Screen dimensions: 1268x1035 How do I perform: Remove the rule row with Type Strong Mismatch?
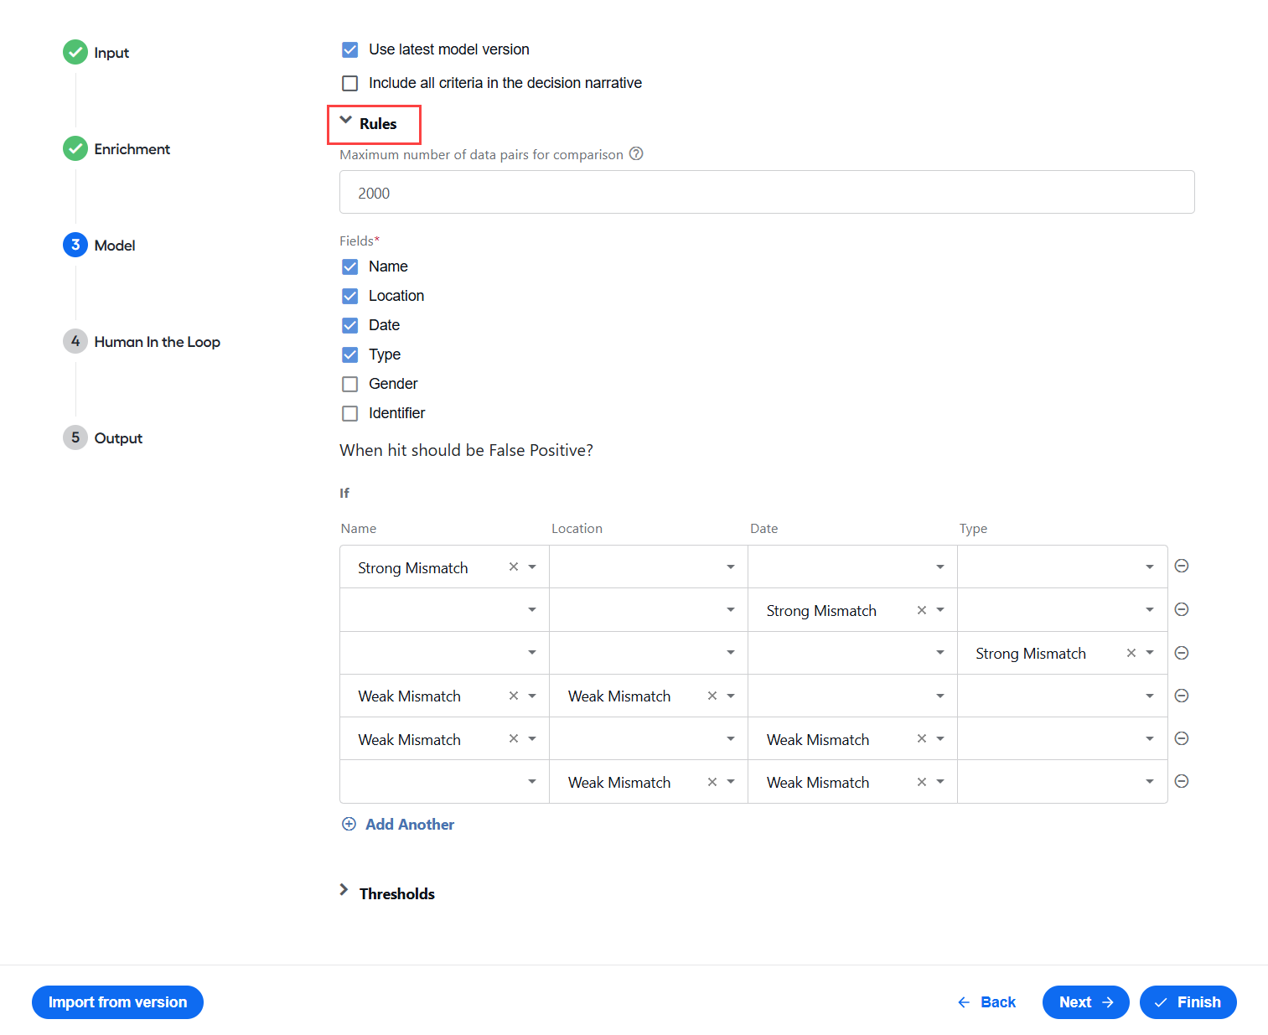click(x=1182, y=653)
